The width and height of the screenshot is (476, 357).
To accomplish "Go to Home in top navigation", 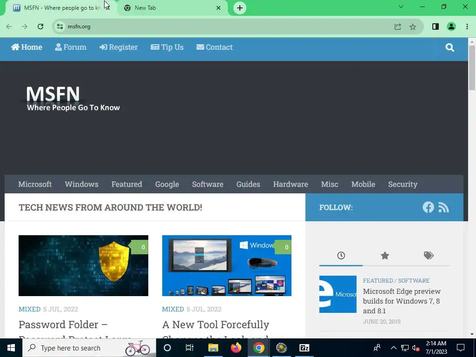I will (x=26, y=47).
